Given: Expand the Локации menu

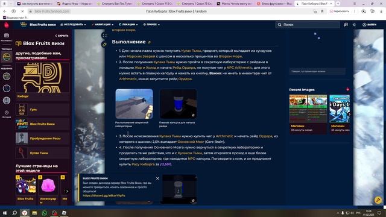Looking at the screenshot, I should point(128,25).
